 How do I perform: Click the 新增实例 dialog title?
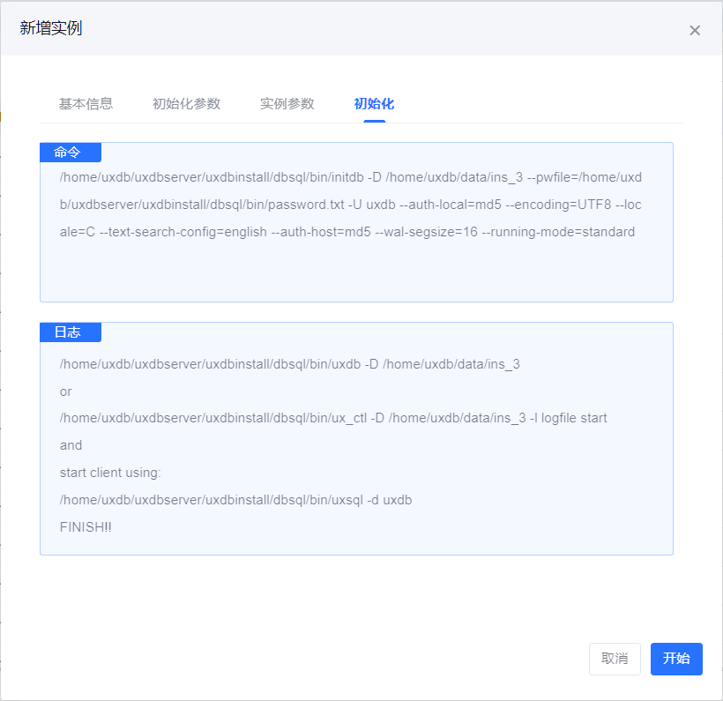pyautogui.click(x=51, y=28)
